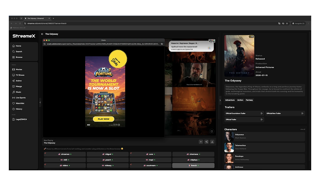320x186 pixels.
Task: Open the Legal/DMCA page
Action: click(23, 119)
